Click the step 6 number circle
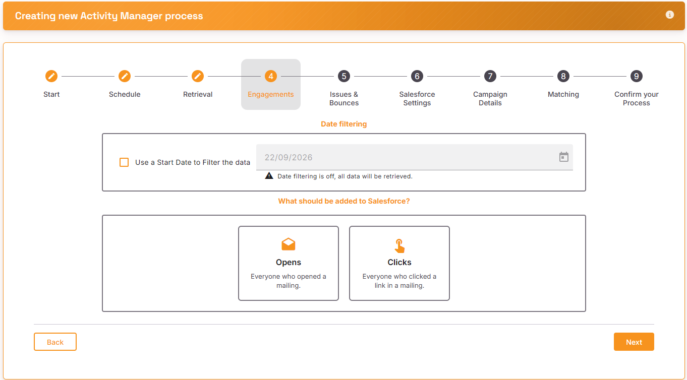This screenshot has width=687, height=380. (417, 76)
